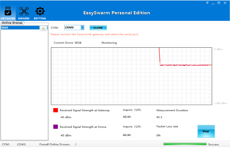230x147 pixels.
Task: Click the signal strength chart area
Action: point(131,76)
